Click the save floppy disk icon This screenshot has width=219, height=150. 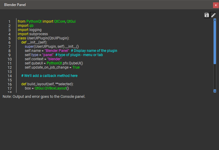pos(207,15)
